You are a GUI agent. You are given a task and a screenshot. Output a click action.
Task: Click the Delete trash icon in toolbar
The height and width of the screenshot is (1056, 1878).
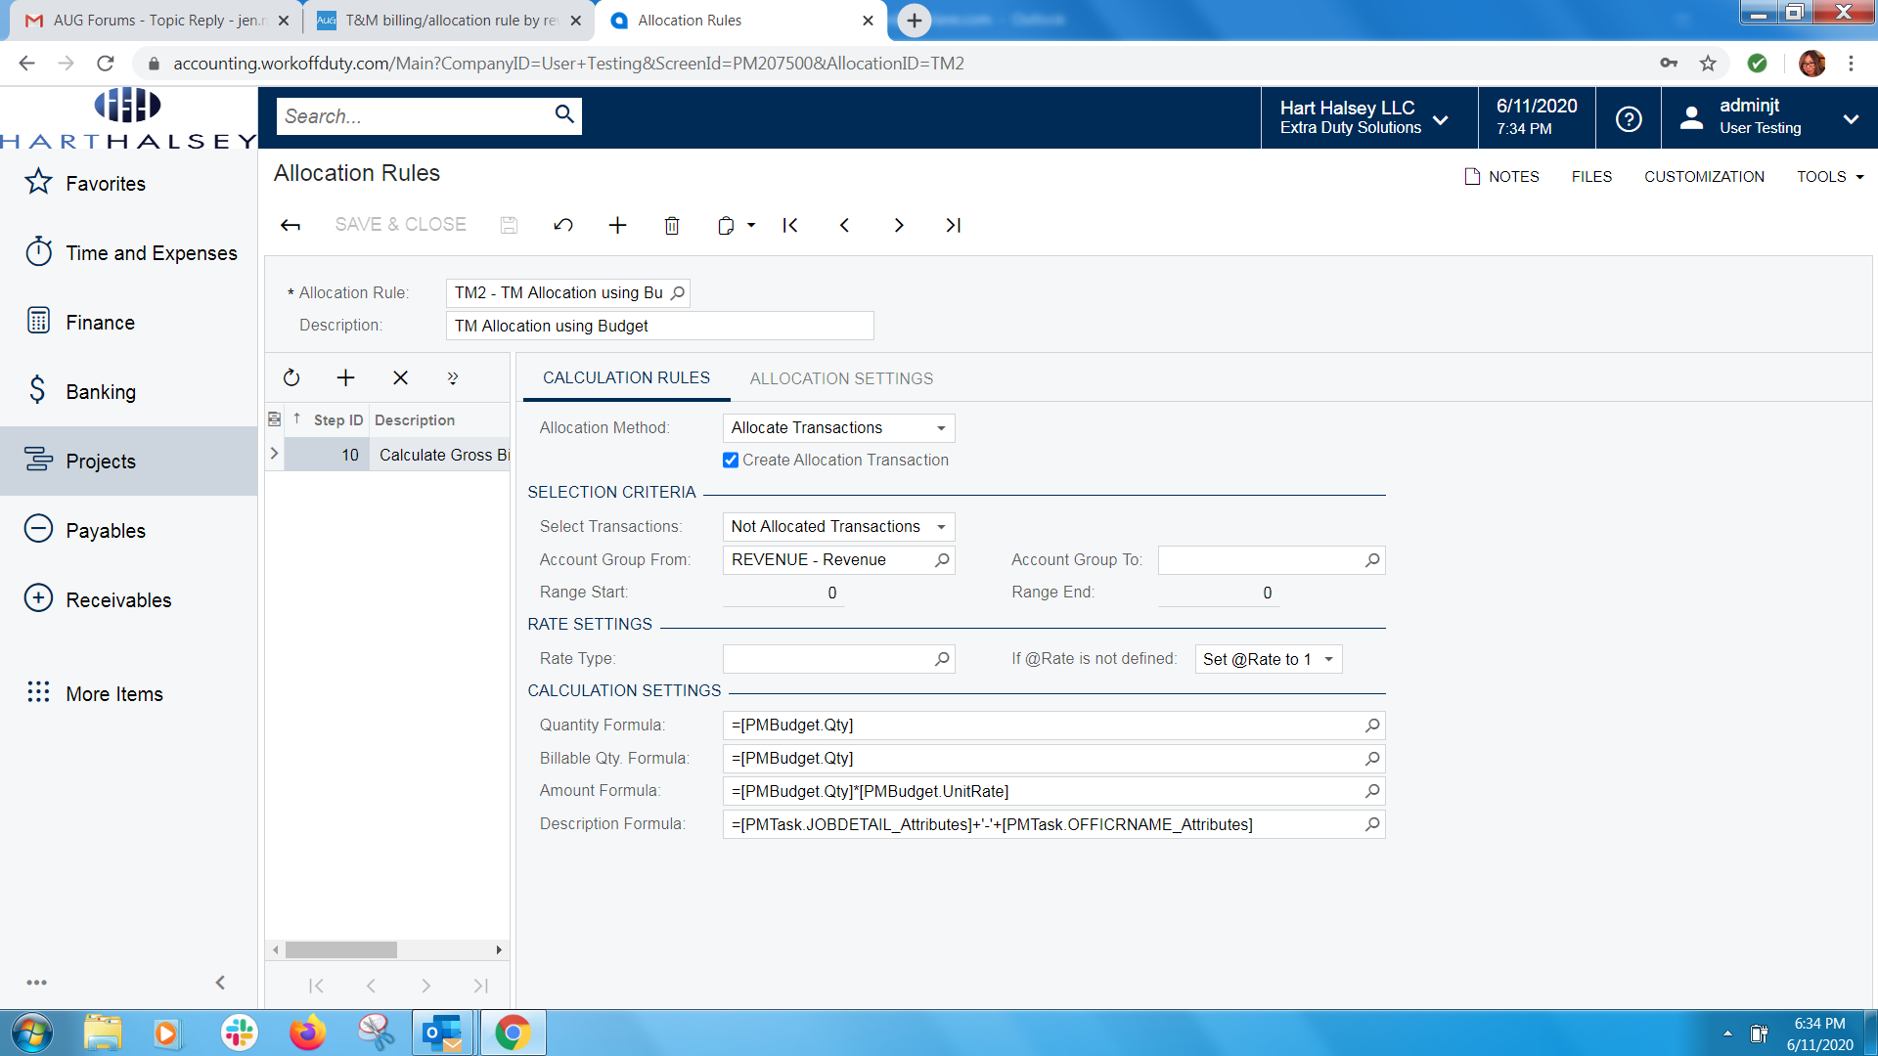[672, 226]
